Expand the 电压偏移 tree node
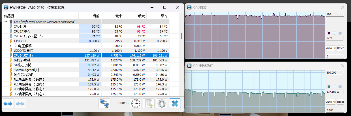The image size is (351, 116). [x=11, y=46]
